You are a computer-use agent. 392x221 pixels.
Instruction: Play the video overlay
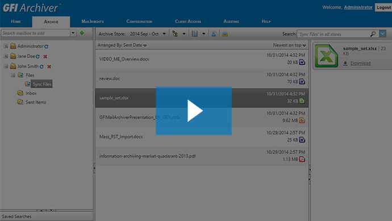tap(194, 111)
